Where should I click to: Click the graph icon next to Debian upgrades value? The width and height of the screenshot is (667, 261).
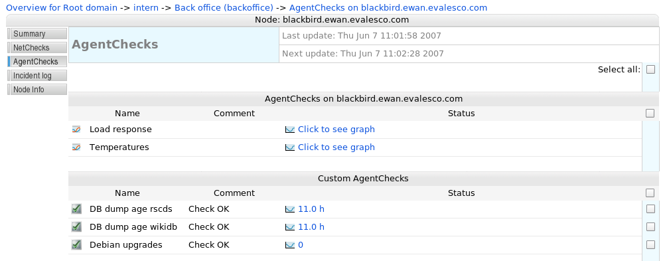289,245
